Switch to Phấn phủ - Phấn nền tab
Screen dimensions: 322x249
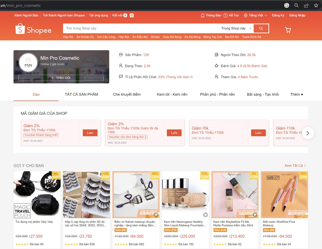(218, 94)
